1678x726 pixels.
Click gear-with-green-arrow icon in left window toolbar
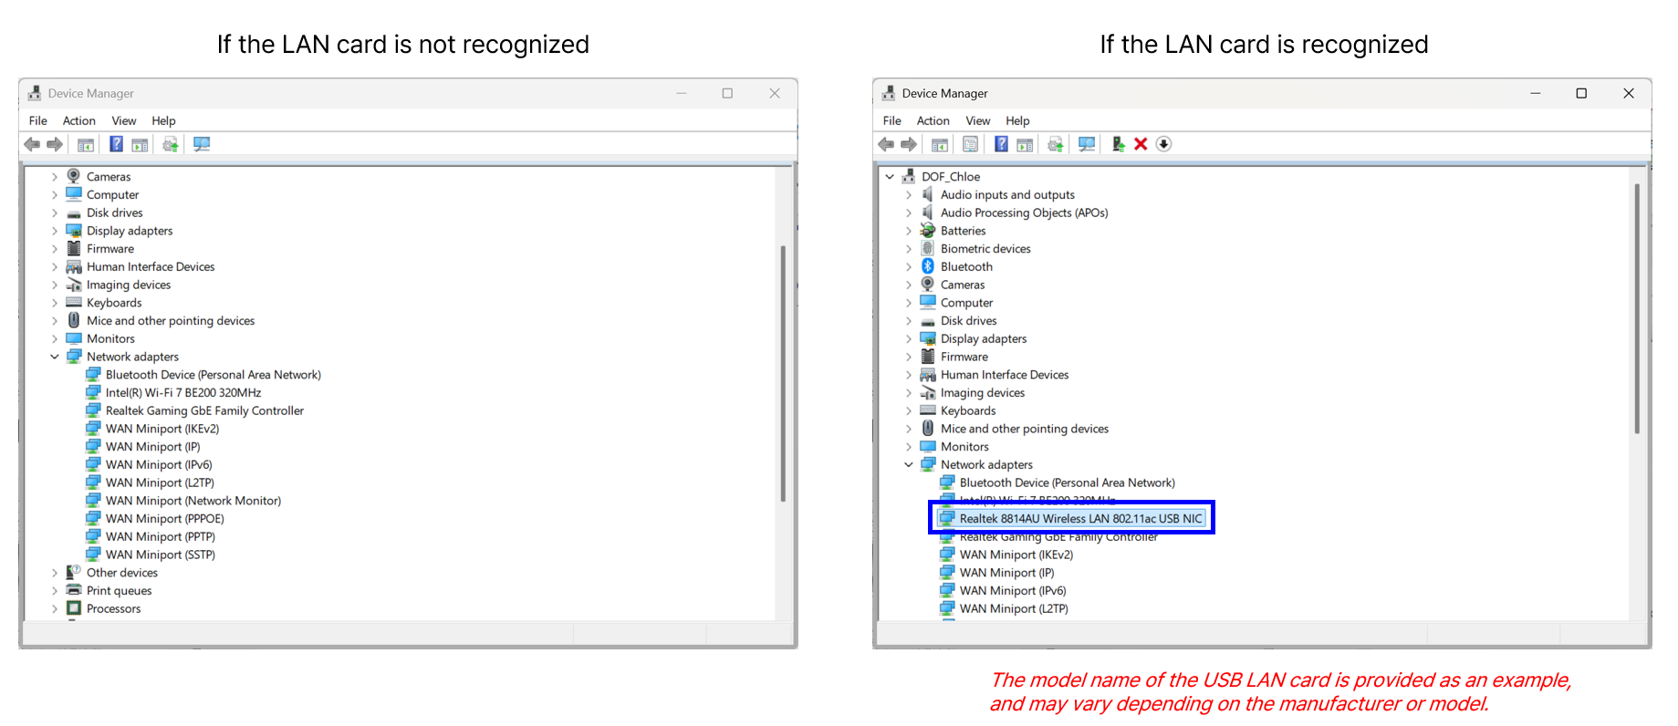pos(170,144)
